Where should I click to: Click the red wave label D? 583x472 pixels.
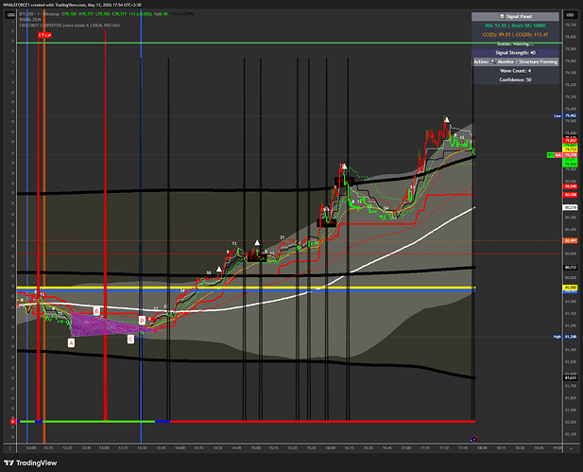coord(142,320)
